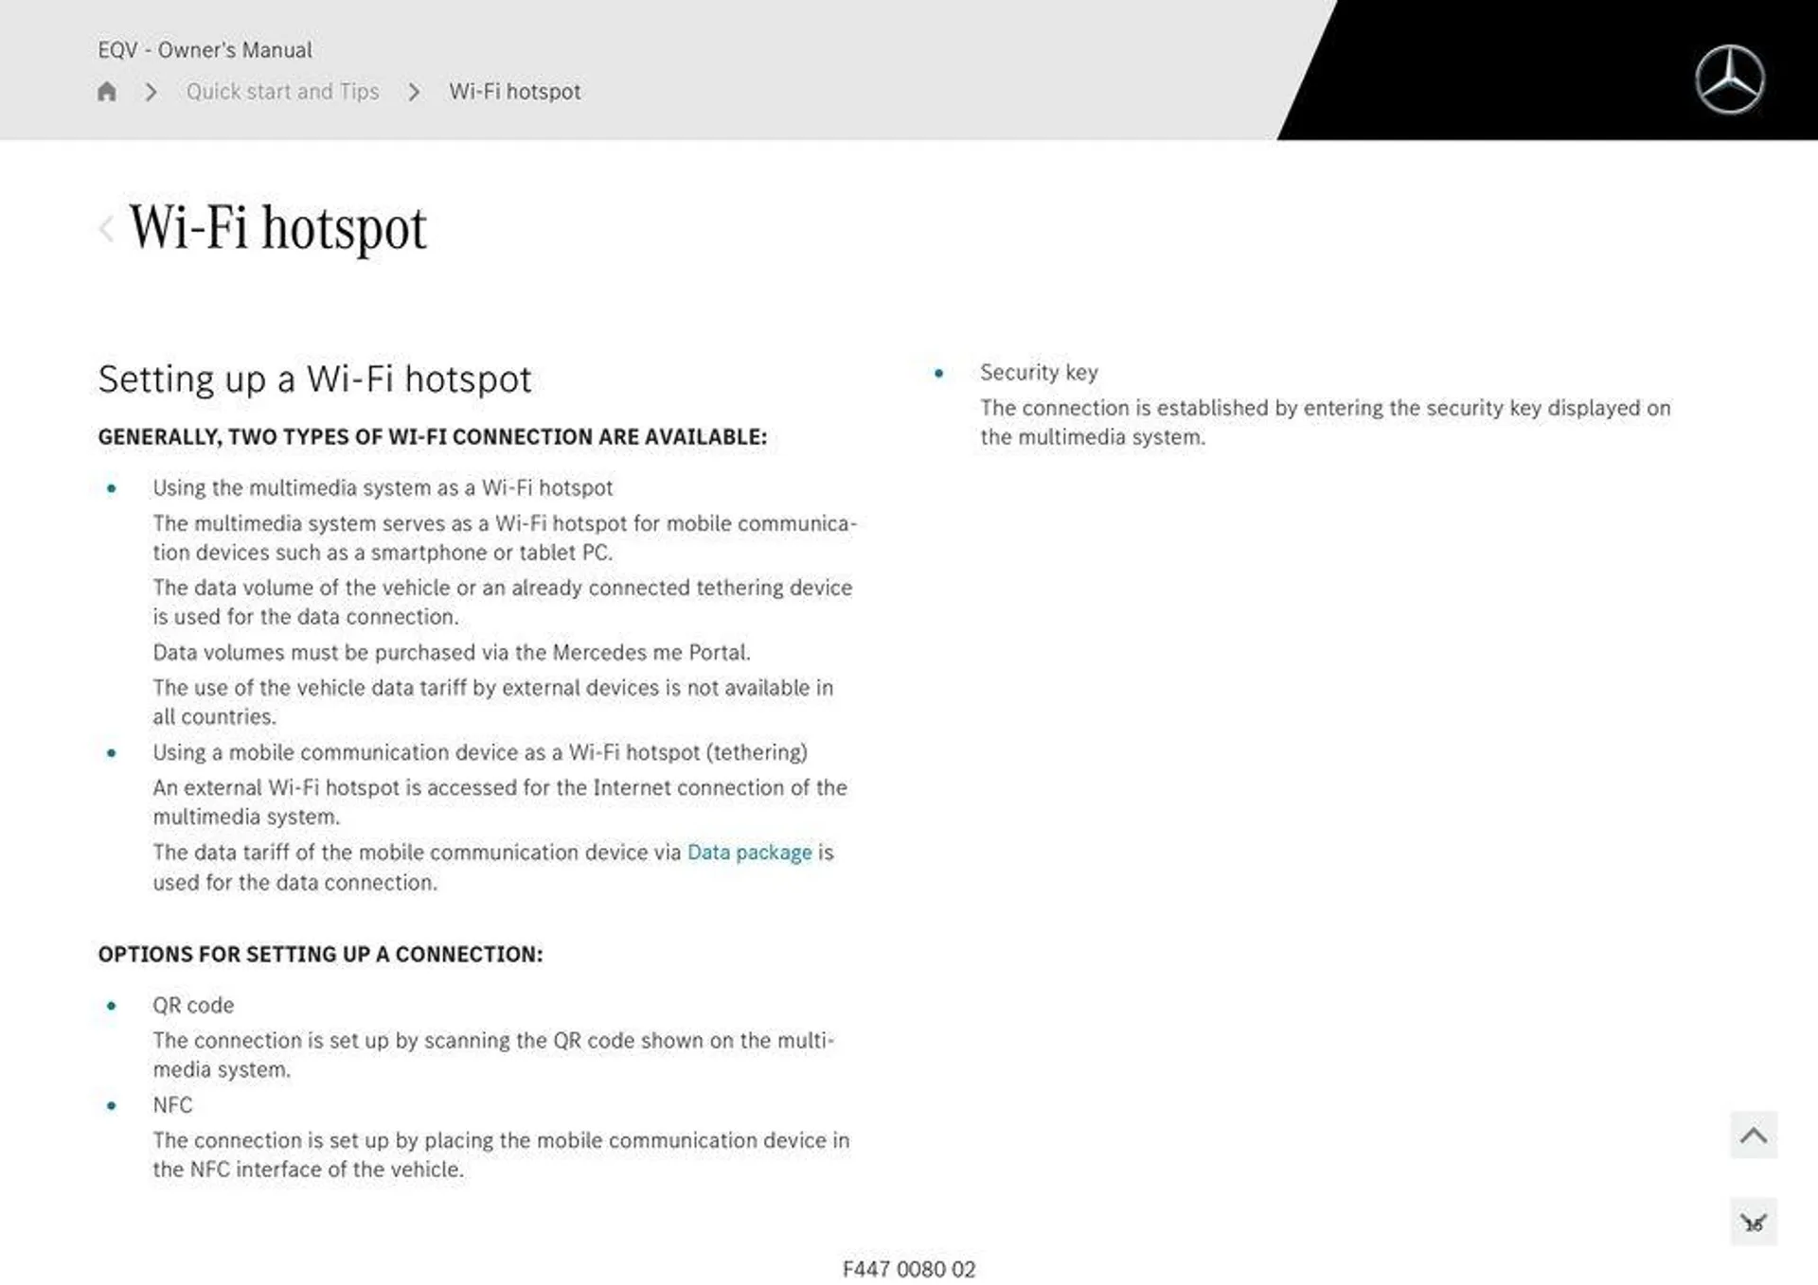1818x1285 pixels.
Task: Click the home/house navigation icon
Action: pyautogui.click(x=106, y=91)
